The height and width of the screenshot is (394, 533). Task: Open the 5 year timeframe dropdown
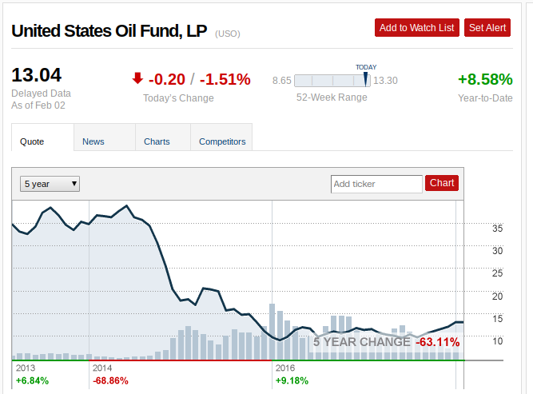[50, 184]
